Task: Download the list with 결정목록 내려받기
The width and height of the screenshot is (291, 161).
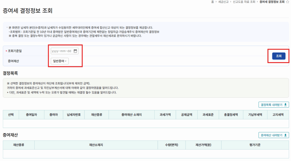Action: click(x=273, y=104)
